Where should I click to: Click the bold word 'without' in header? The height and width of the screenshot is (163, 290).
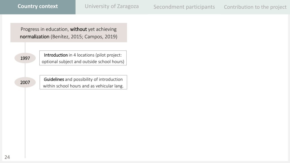(x=78, y=29)
